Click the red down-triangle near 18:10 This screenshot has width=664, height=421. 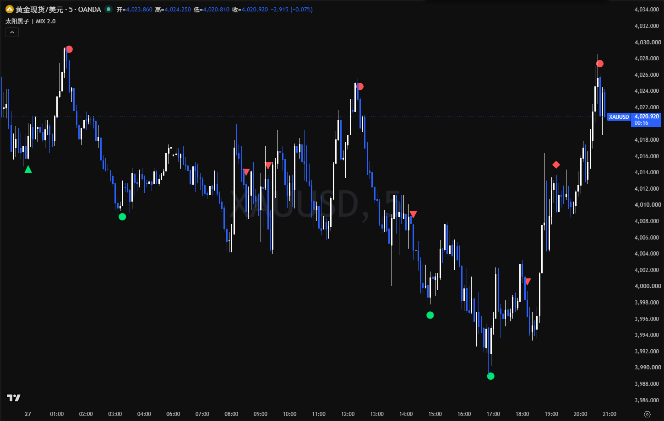coord(528,282)
